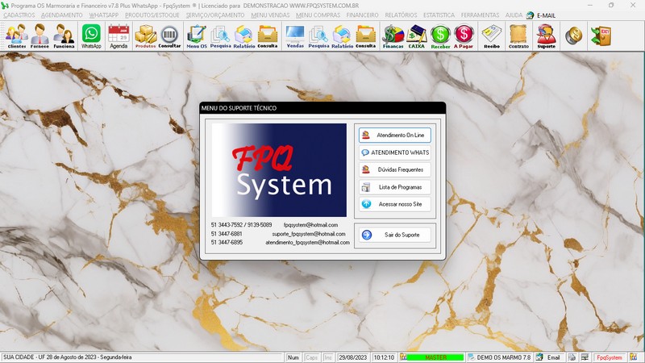Viewport: 645px width, 363px height.
Task: Click the green exit door icon
Action: 601,35
